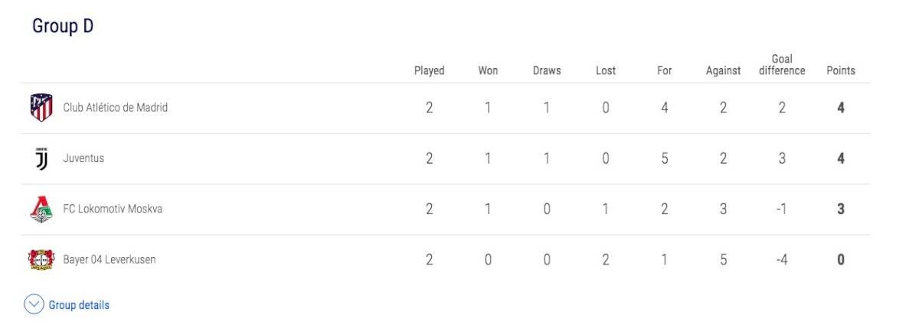
Task: Select the FC Lokomotiv Moskva team name
Action: [113, 209]
